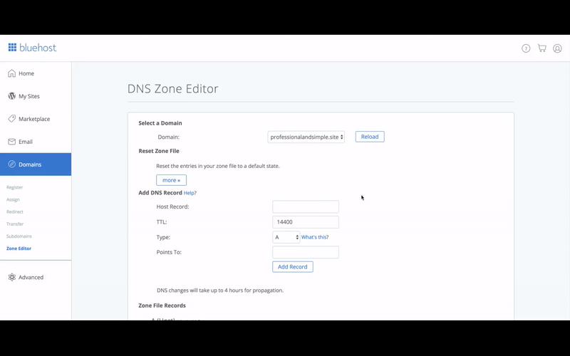Open the shopping cart icon
Screen dimensions: 570x356
coord(541,48)
